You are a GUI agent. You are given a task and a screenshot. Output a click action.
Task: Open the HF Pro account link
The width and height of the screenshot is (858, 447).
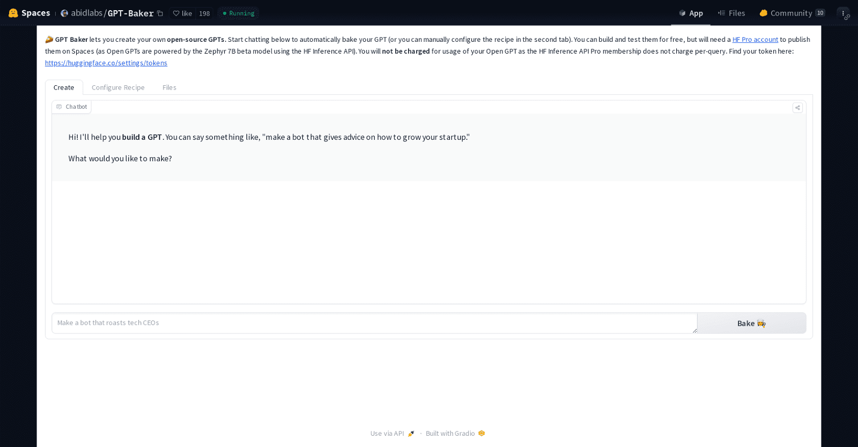pos(755,40)
